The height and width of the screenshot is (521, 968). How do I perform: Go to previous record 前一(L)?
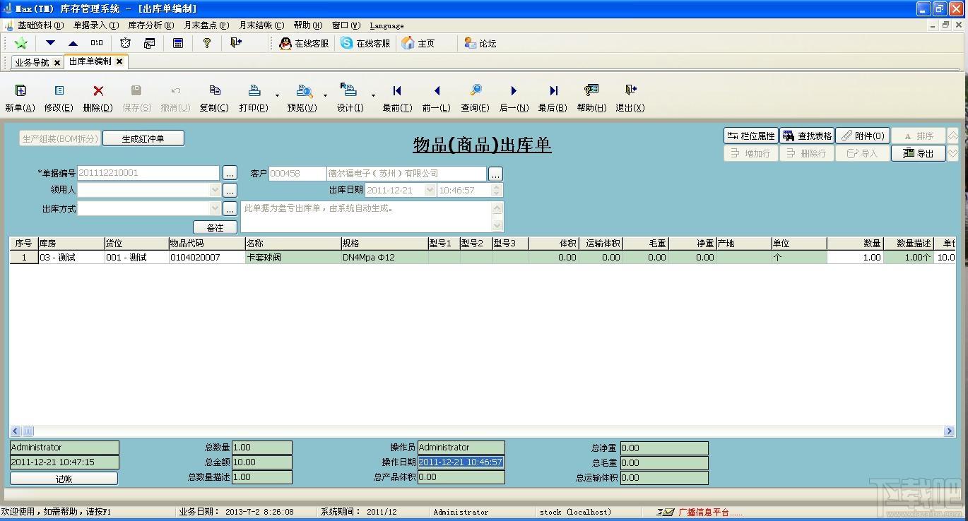click(436, 98)
